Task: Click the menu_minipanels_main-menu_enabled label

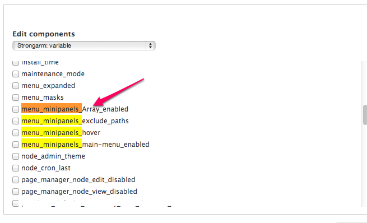Action: (x=85, y=145)
